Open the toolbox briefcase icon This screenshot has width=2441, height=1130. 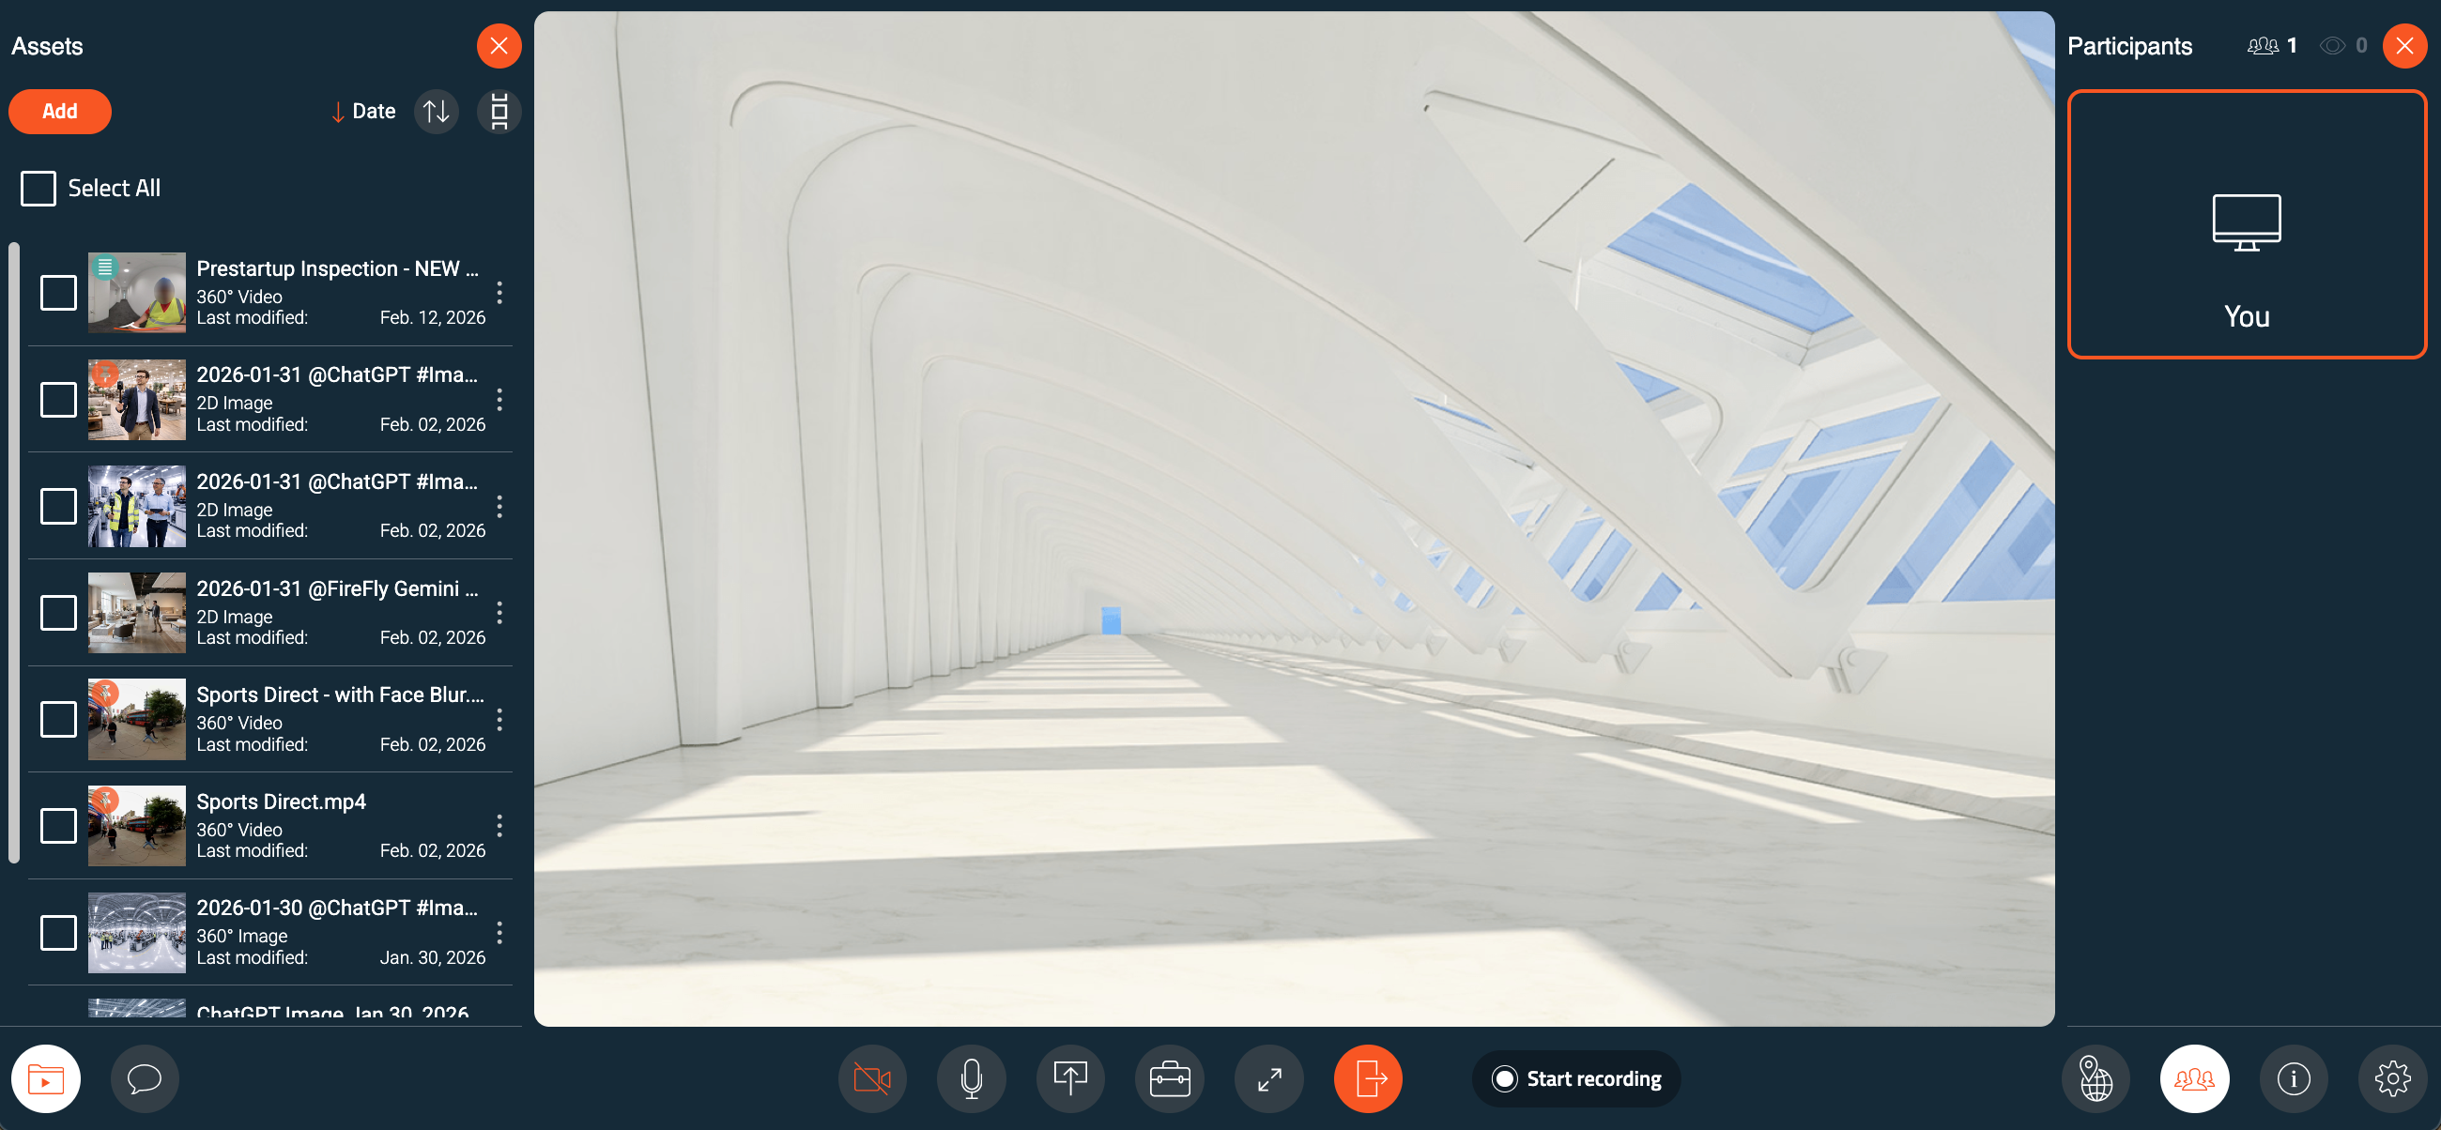tap(1169, 1077)
